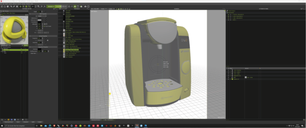This screenshot has width=306, height=128.
Task: Switch to the Console tab
Action: 40,122
